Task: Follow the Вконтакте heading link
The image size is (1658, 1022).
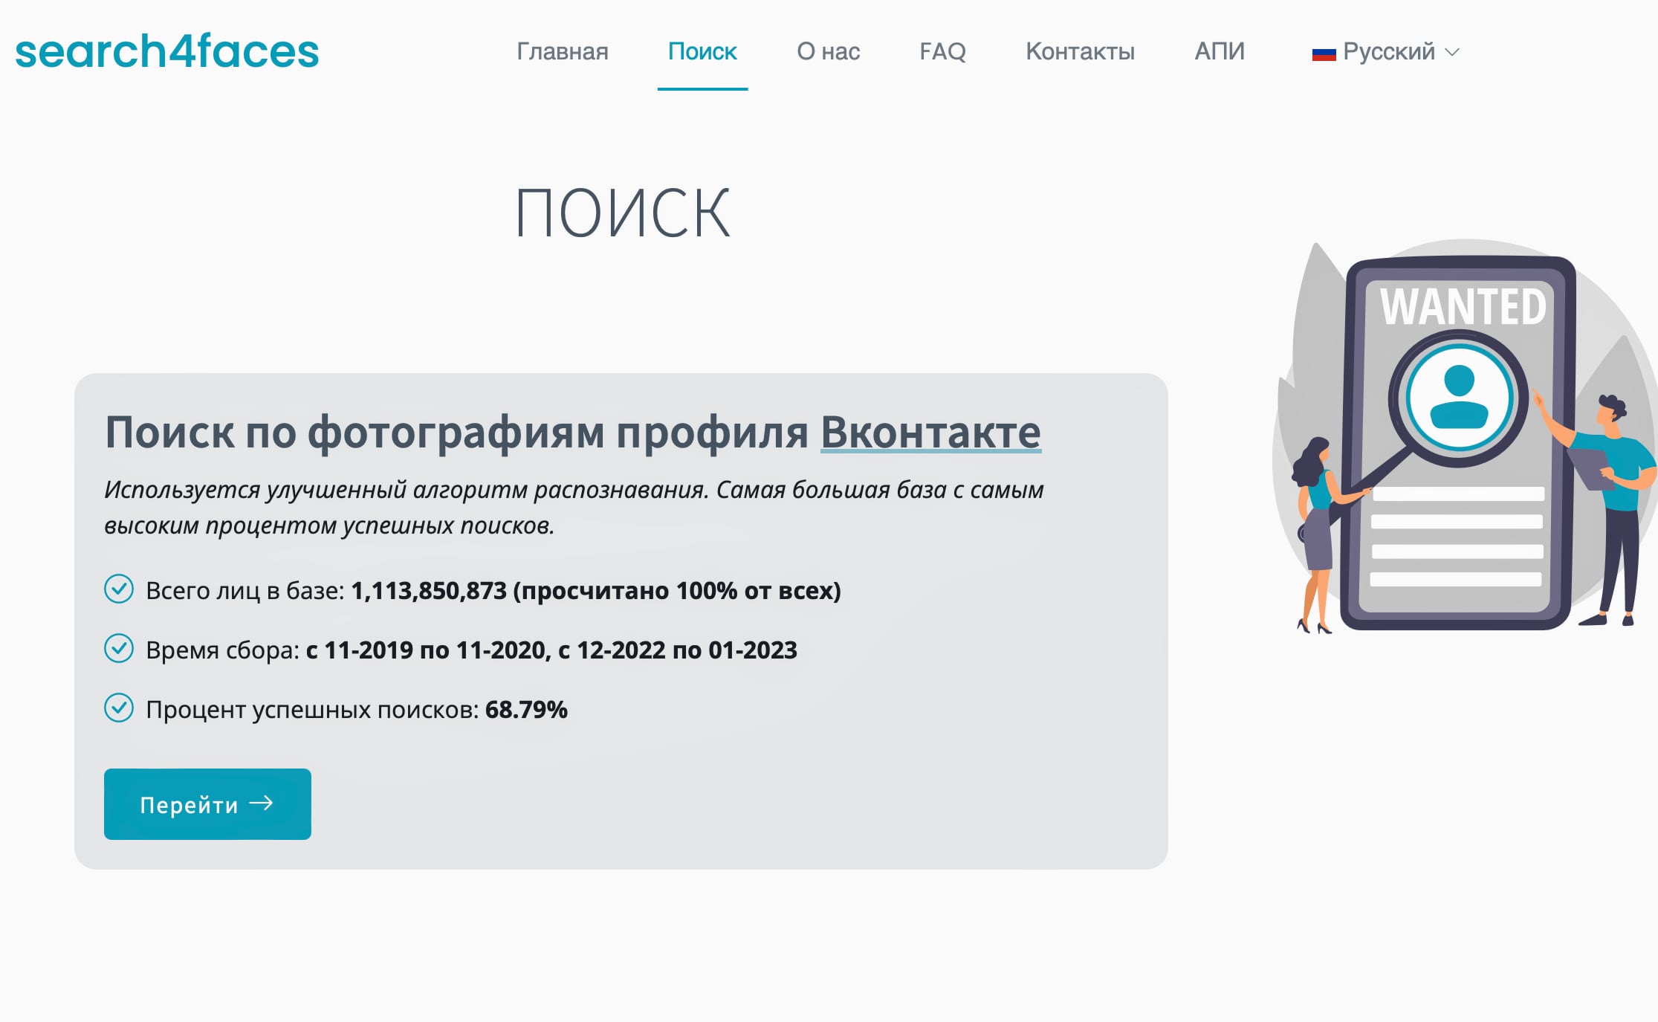Action: point(930,432)
